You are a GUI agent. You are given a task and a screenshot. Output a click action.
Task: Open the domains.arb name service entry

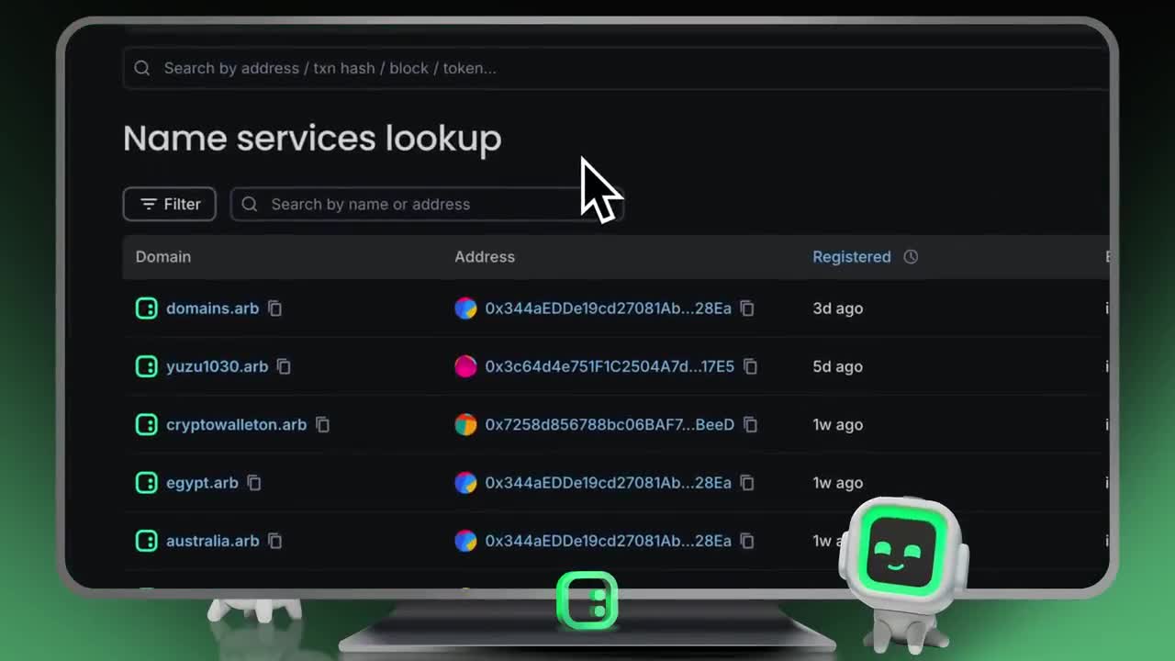coord(212,308)
